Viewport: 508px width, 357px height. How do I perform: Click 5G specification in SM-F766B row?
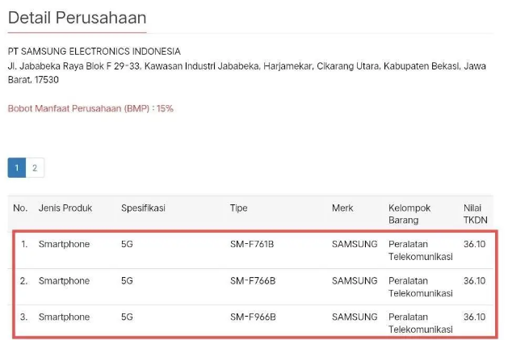tap(127, 281)
